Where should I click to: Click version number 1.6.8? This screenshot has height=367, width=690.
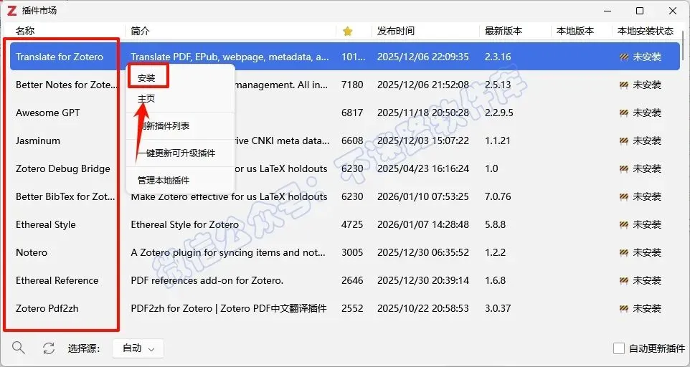495,280
